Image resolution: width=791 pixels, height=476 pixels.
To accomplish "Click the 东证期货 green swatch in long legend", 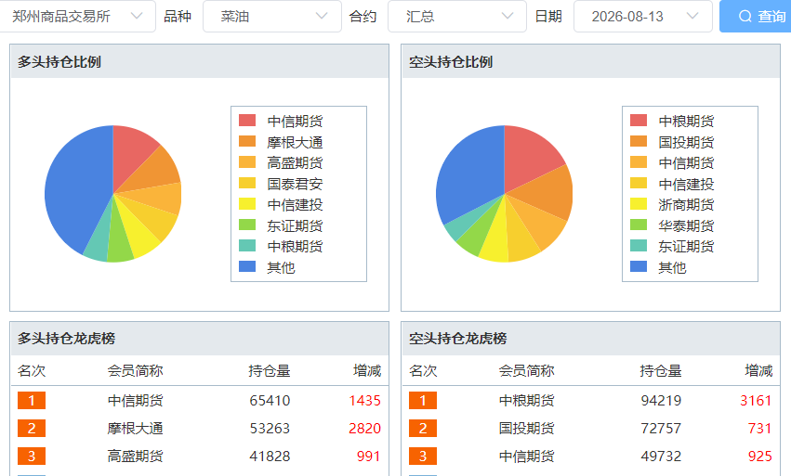I will (247, 225).
